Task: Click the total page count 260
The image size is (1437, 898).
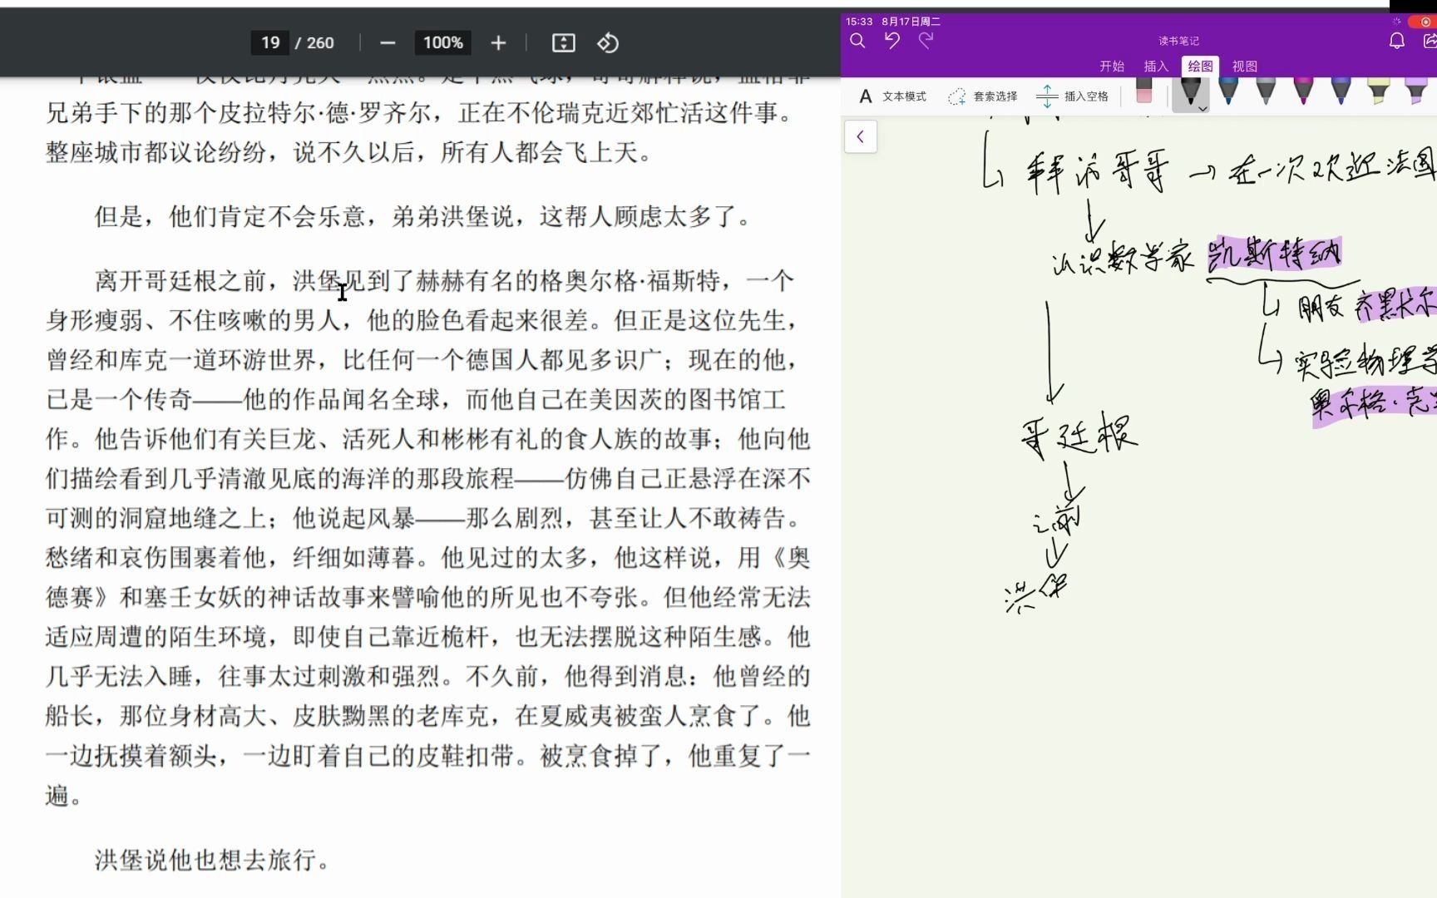Action: 320,43
